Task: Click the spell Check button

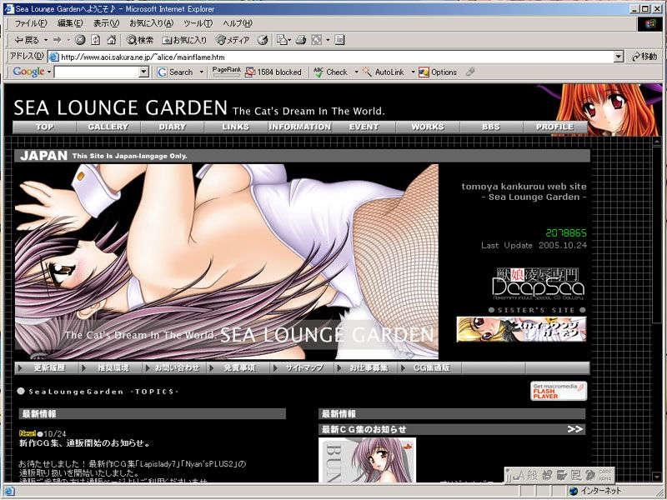Action: coord(330,72)
